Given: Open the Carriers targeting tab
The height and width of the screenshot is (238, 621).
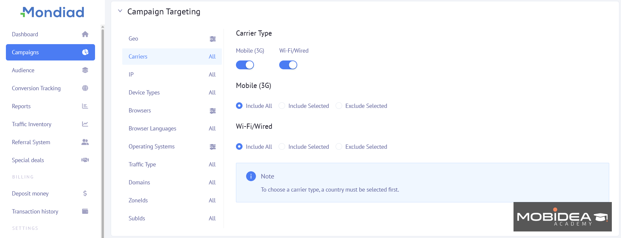Looking at the screenshot, I should coord(172,57).
